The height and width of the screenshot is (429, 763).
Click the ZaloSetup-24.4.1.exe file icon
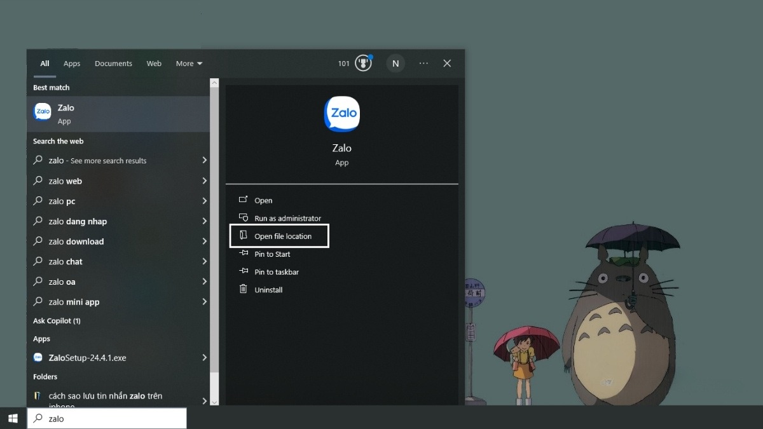(x=38, y=357)
